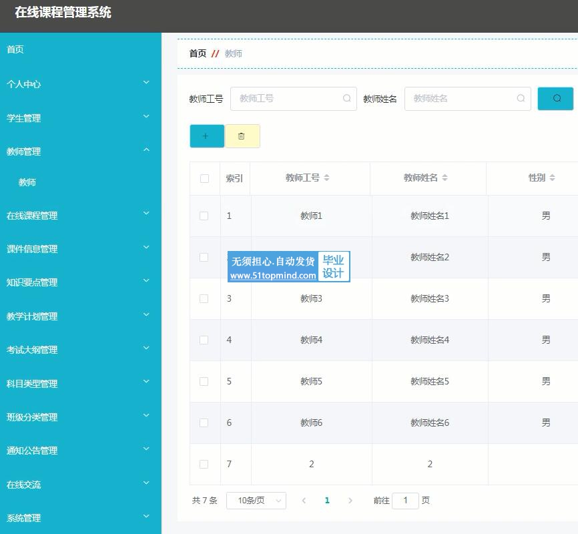The height and width of the screenshot is (534, 578).
Task: Sort by 性别 column arrows
Action: (x=552, y=178)
